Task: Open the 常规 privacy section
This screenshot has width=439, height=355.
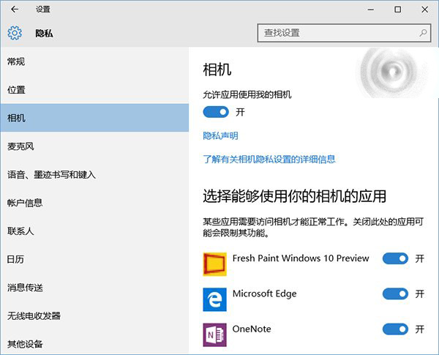Action: [x=16, y=61]
